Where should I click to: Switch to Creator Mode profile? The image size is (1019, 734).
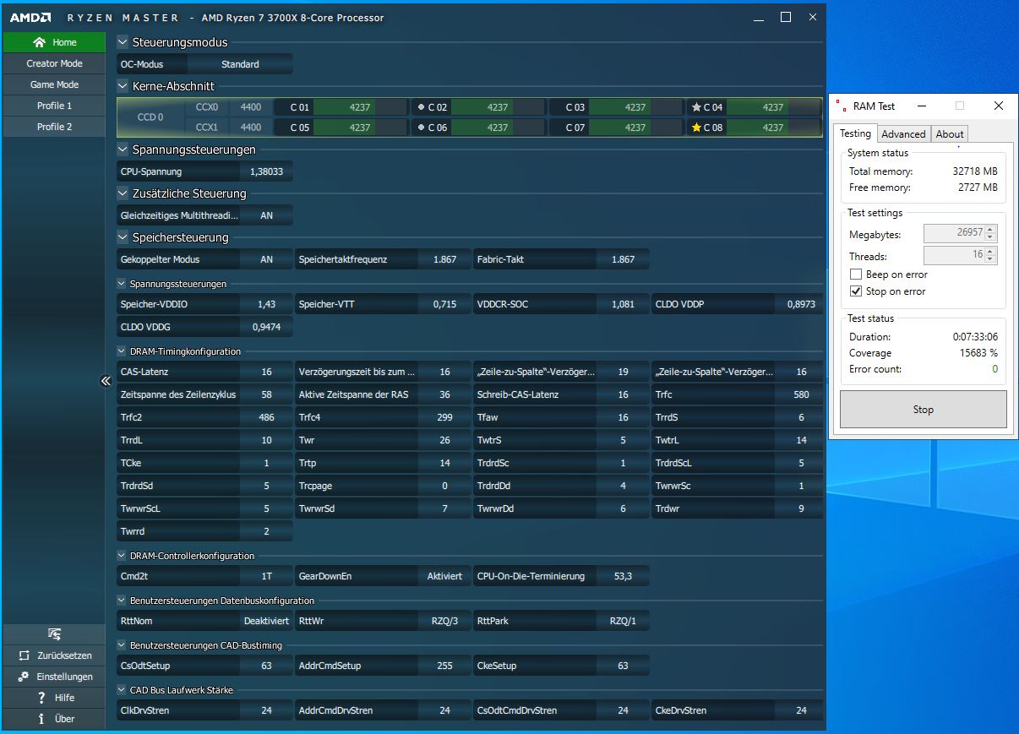[54, 63]
